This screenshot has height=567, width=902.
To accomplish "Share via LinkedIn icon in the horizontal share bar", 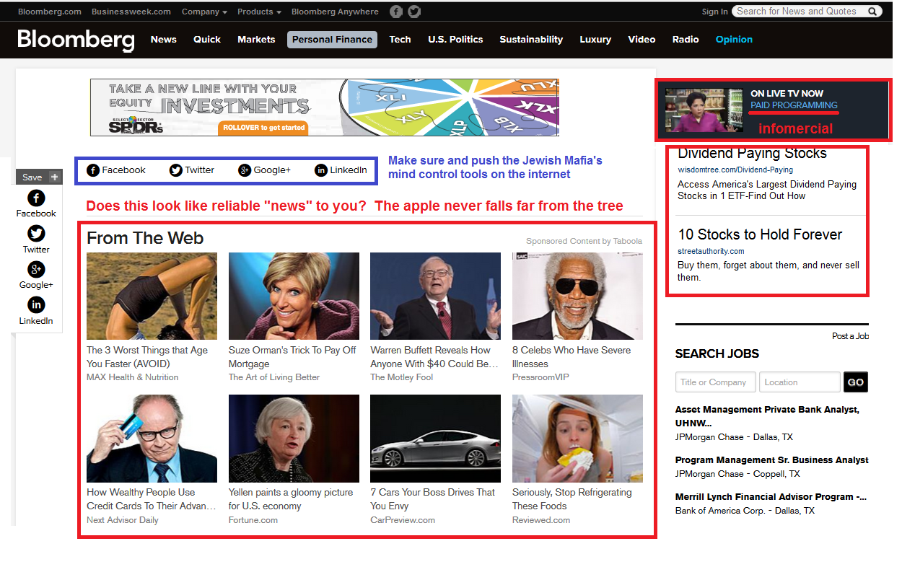I will pyautogui.click(x=321, y=170).
